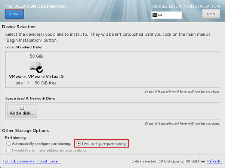
Task: Open Full disk summary and boot loader link
Action: click(32, 161)
